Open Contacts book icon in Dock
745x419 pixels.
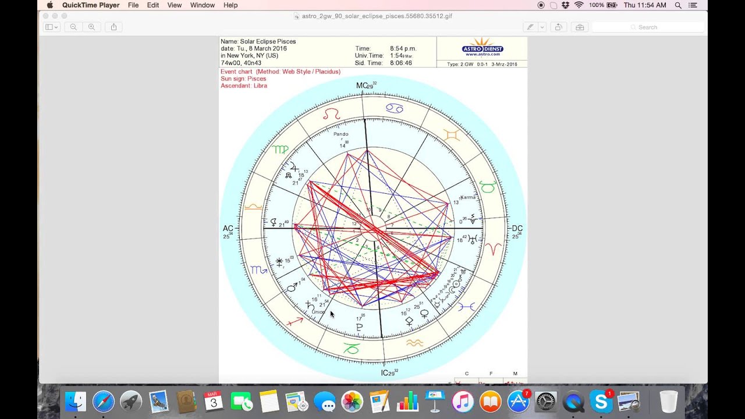pyautogui.click(x=186, y=402)
